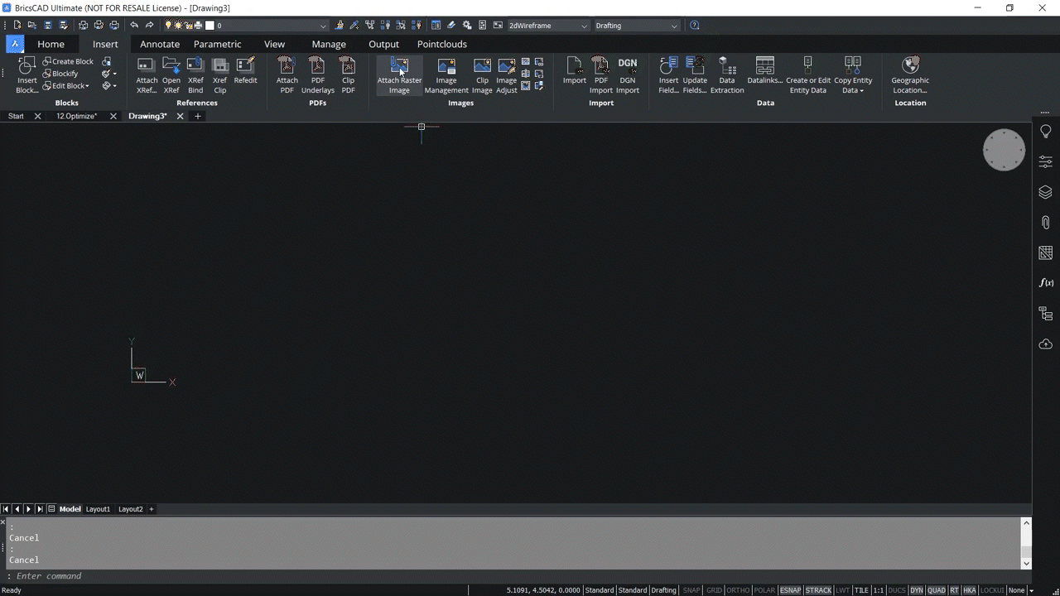This screenshot has width=1060, height=596.
Task: Switch to 12 Optimize* document tab
Action: (x=76, y=116)
